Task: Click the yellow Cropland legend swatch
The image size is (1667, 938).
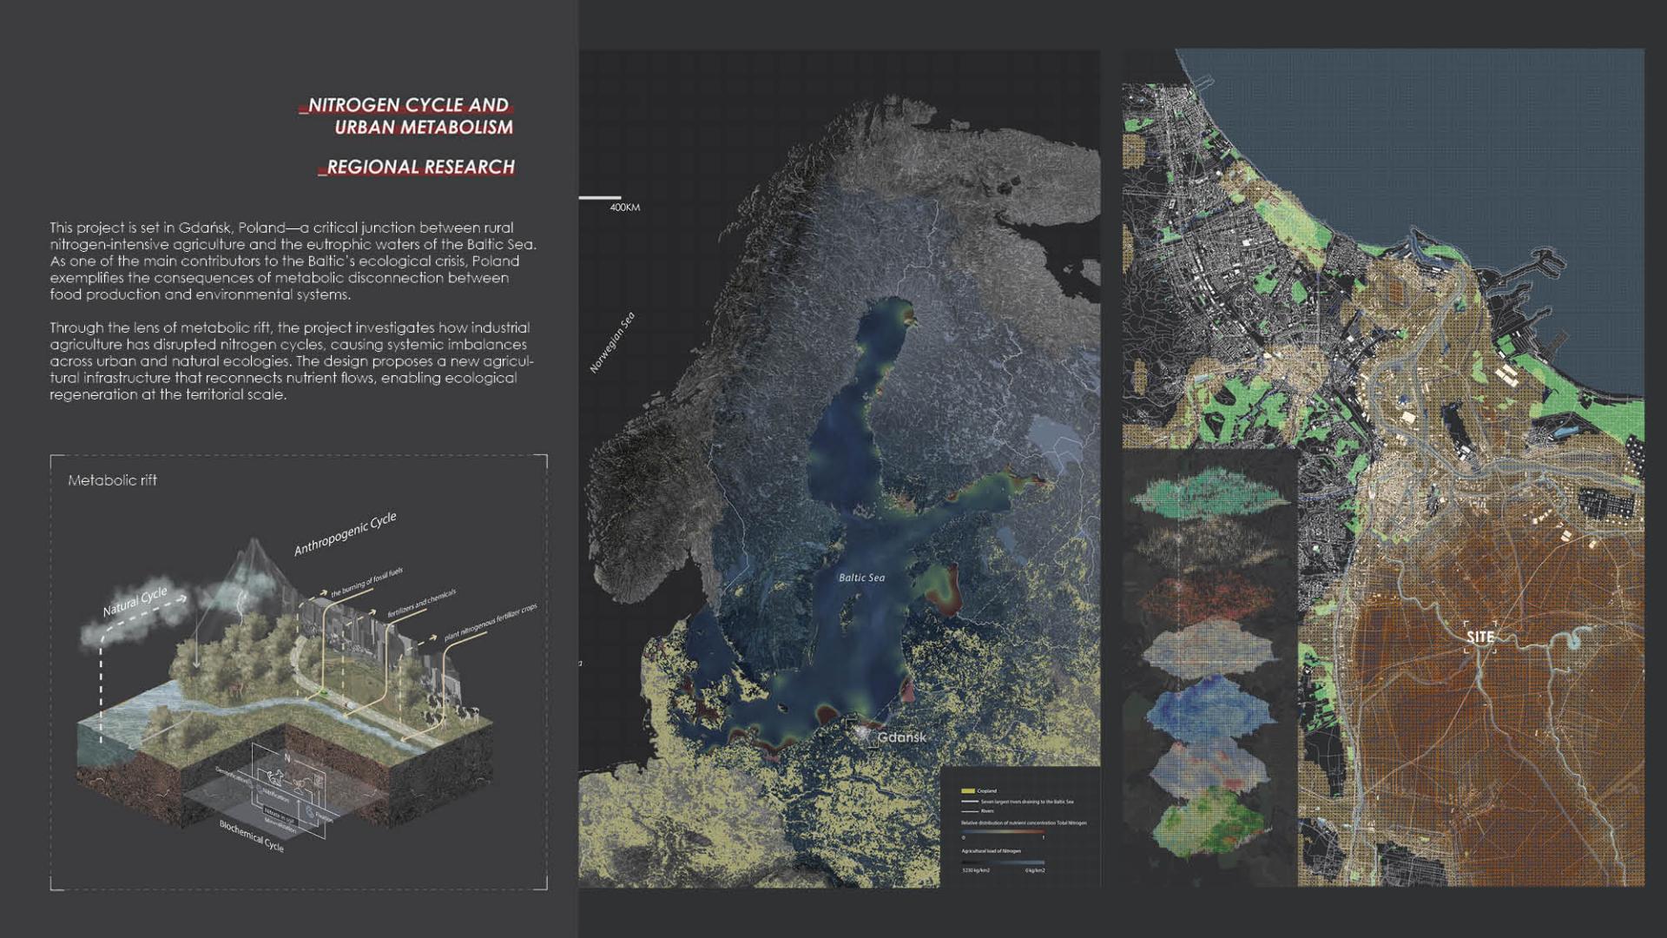Action: [x=967, y=791]
